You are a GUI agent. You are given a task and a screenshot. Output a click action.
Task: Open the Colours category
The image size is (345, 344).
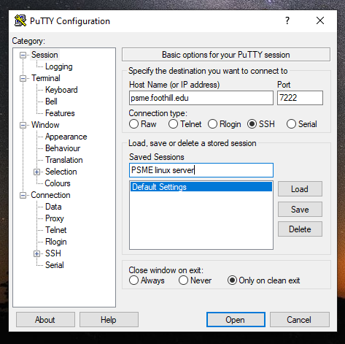(x=58, y=183)
